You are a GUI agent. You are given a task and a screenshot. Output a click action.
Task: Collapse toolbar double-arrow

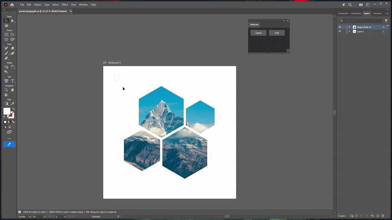pyautogui.click(x=4, y=9)
